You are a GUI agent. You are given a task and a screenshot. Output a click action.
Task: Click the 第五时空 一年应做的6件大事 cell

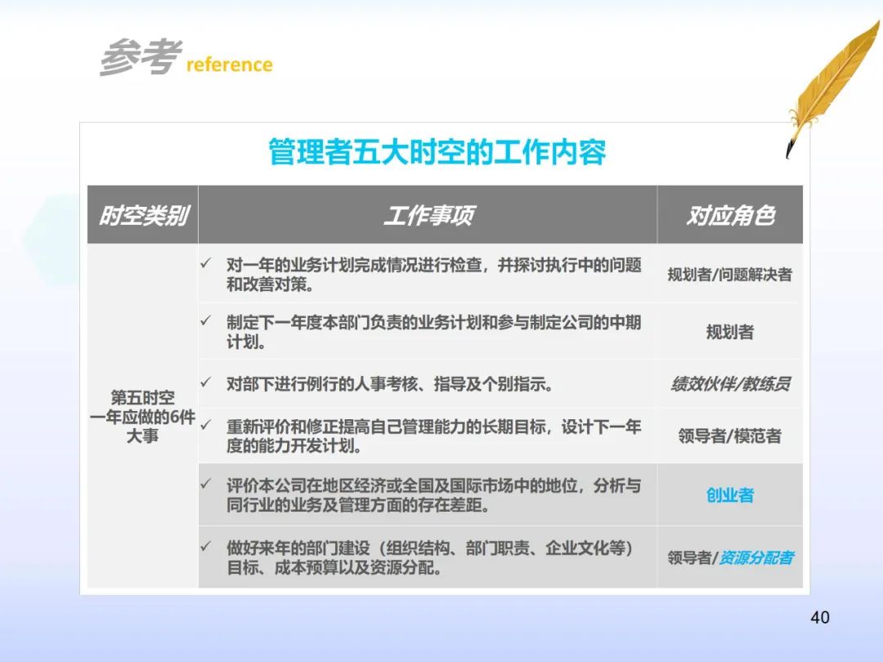click(x=142, y=417)
